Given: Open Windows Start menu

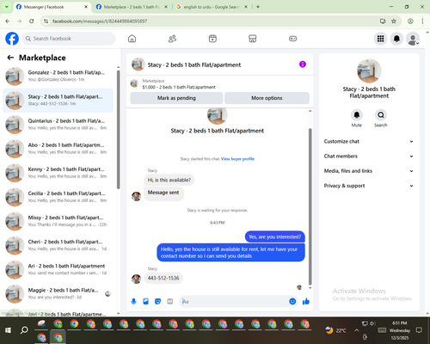Looking at the screenshot, I should pos(8,330).
